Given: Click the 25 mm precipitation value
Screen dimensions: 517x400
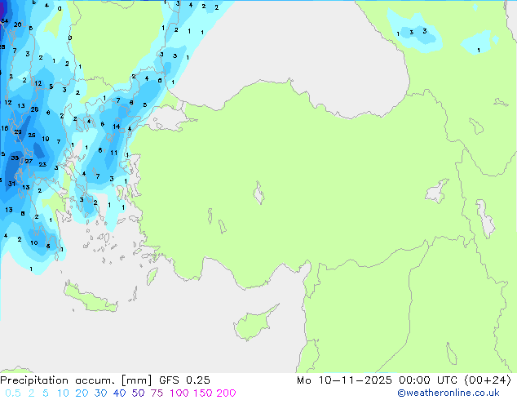Looking at the screenshot, I should (32, 135).
